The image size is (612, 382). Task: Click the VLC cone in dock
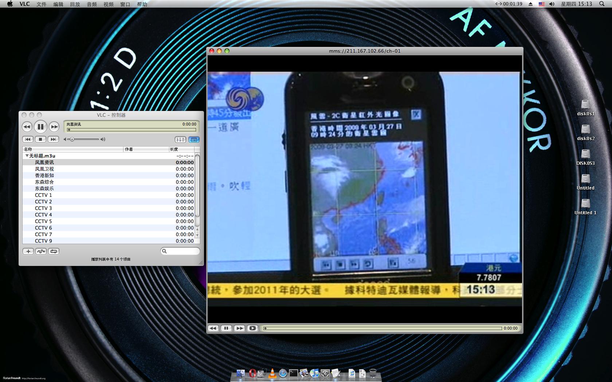pyautogui.click(x=272, y=373)
